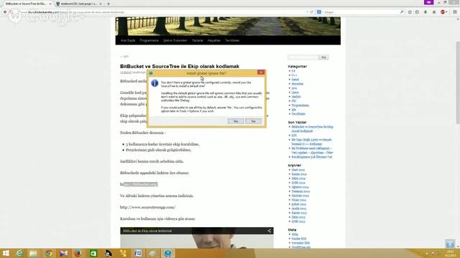This screenshot has height=258, width=460.
Task: Click the search magnifier icon in toolbar
Action: tap(402, 12)
